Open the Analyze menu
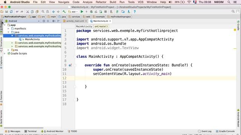Screen dimensions: 241x135 point(87,2)
